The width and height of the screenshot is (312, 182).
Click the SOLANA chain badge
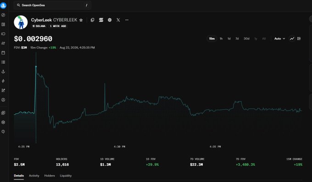(x=39, y=26)
